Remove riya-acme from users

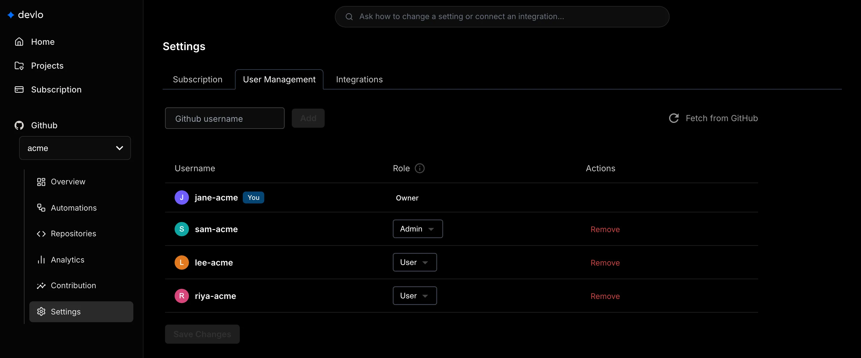coord(605,296)
